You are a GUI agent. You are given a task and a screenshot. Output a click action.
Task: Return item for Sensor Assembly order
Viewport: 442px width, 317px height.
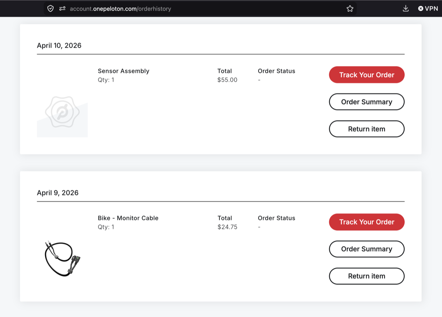[366, 129]
